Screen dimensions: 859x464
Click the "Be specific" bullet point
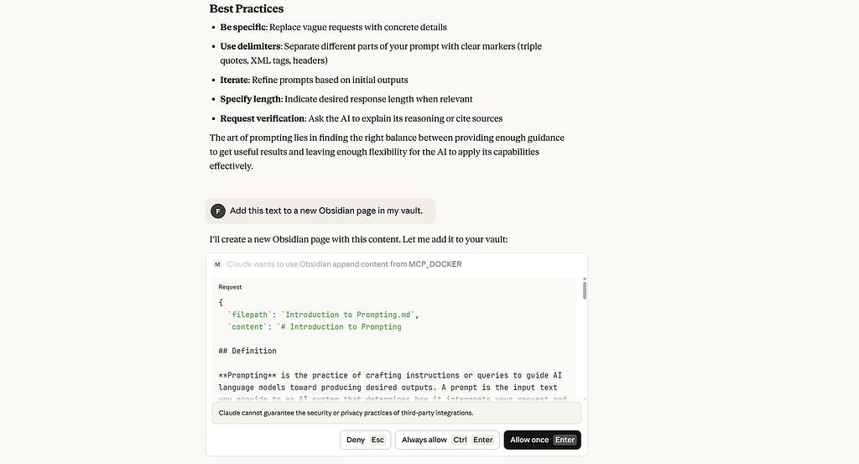[x=334, y=28]
